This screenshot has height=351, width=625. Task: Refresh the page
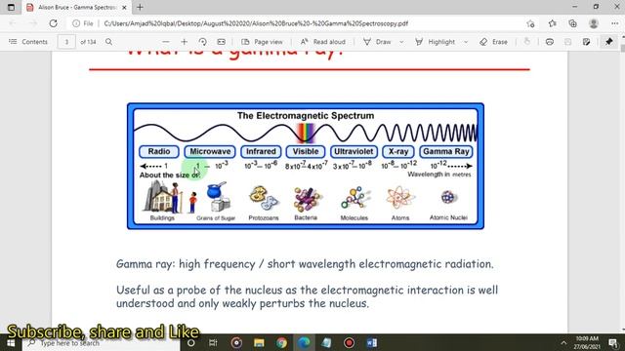[x=53, y=23]
